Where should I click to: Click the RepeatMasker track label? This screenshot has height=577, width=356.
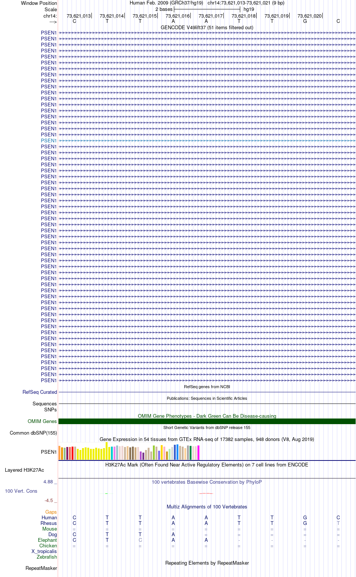(x=41, y=568)
